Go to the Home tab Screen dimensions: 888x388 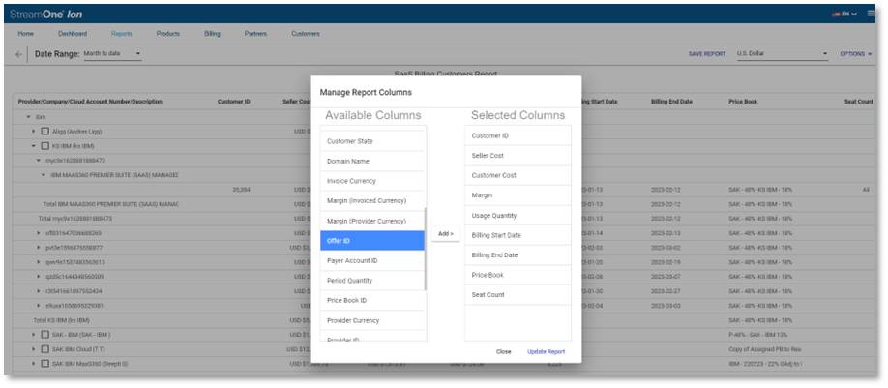tap(25, 34)
